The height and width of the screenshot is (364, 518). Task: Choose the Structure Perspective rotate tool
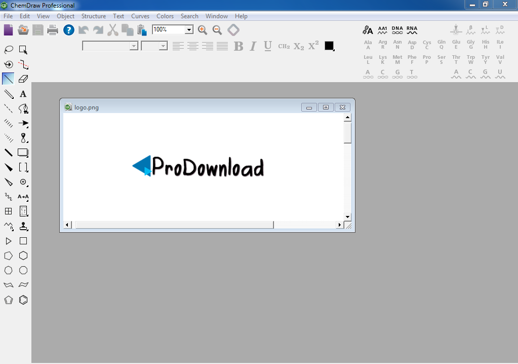coord(8,64)
